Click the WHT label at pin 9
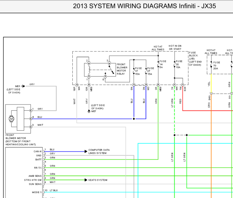This screenshot has width=233, height=198. [52, 182]
